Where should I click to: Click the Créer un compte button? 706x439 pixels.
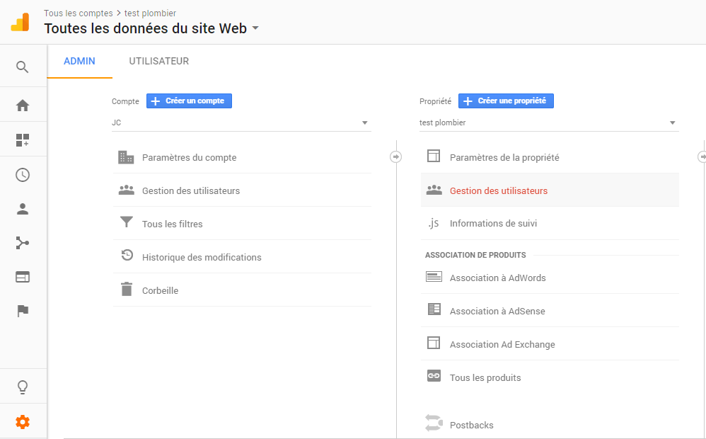tap(189, 101)
